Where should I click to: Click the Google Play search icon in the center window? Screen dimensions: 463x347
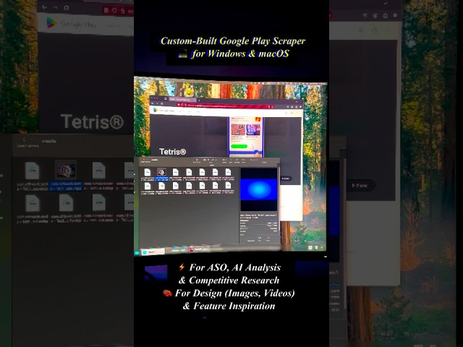286,113
